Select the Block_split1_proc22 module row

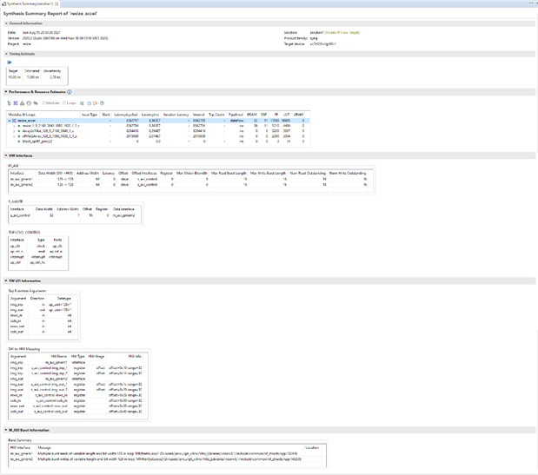[34, 141]
